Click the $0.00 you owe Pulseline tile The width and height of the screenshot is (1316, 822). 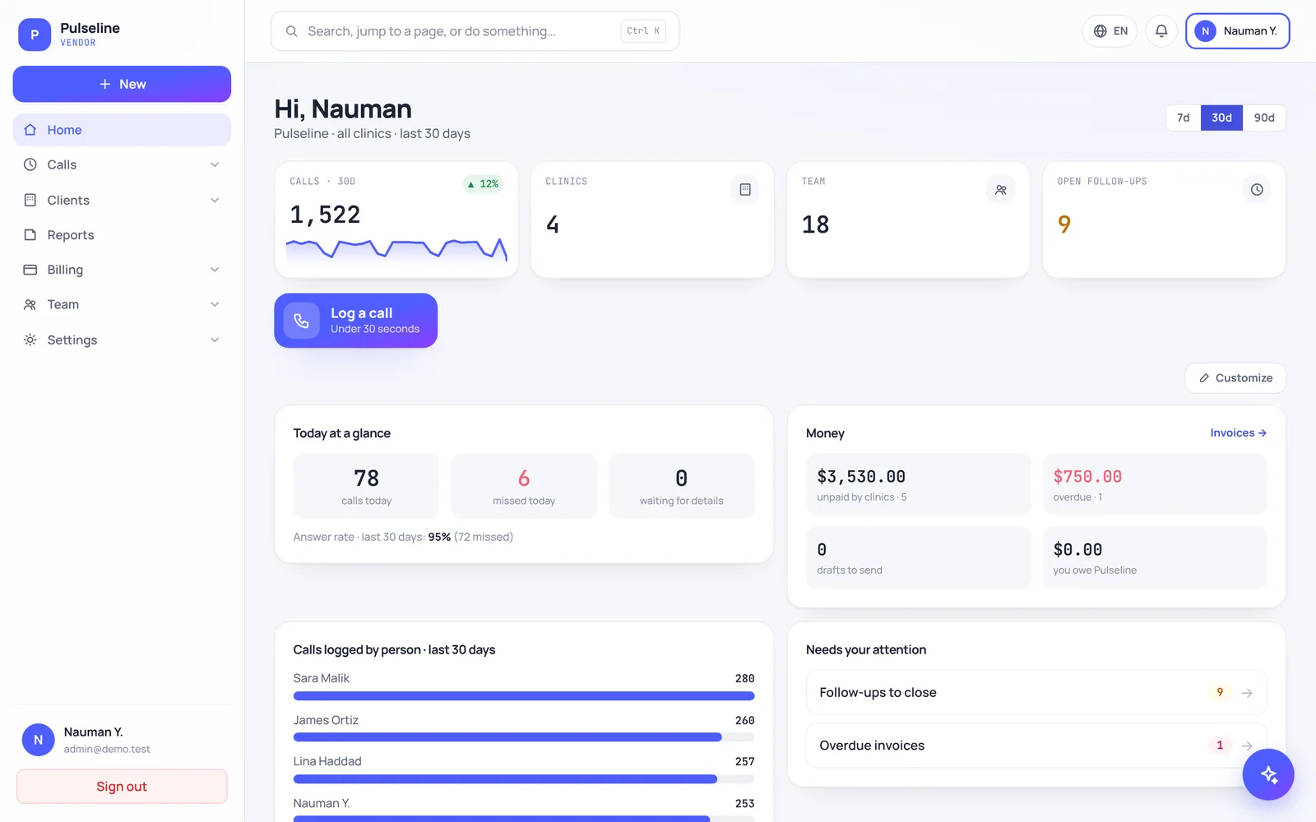(1155, 557)
